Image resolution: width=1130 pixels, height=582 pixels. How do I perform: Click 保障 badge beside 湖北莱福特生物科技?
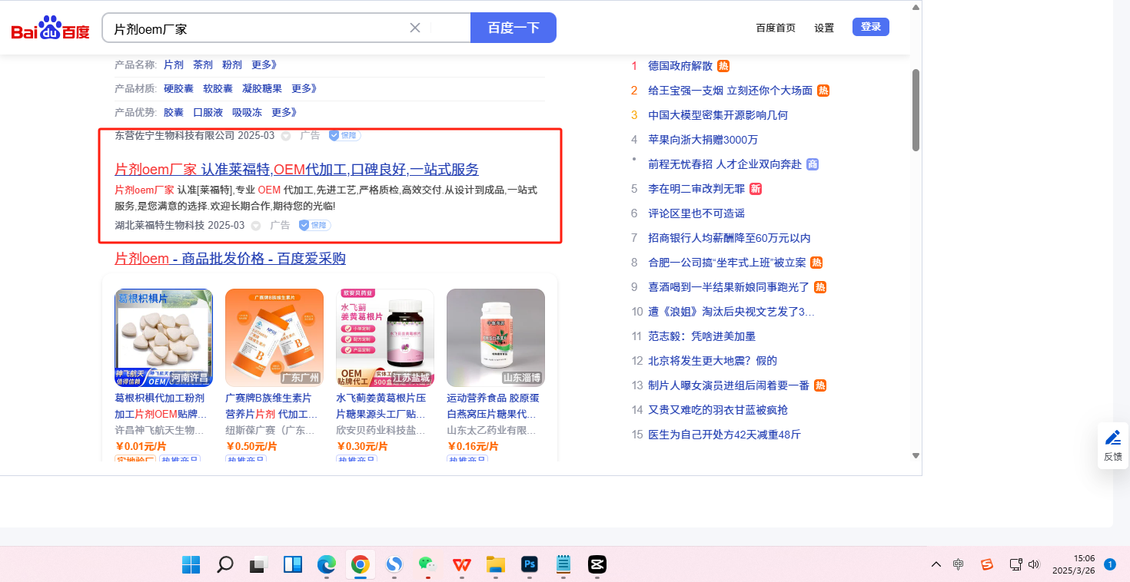click(314, 225)
